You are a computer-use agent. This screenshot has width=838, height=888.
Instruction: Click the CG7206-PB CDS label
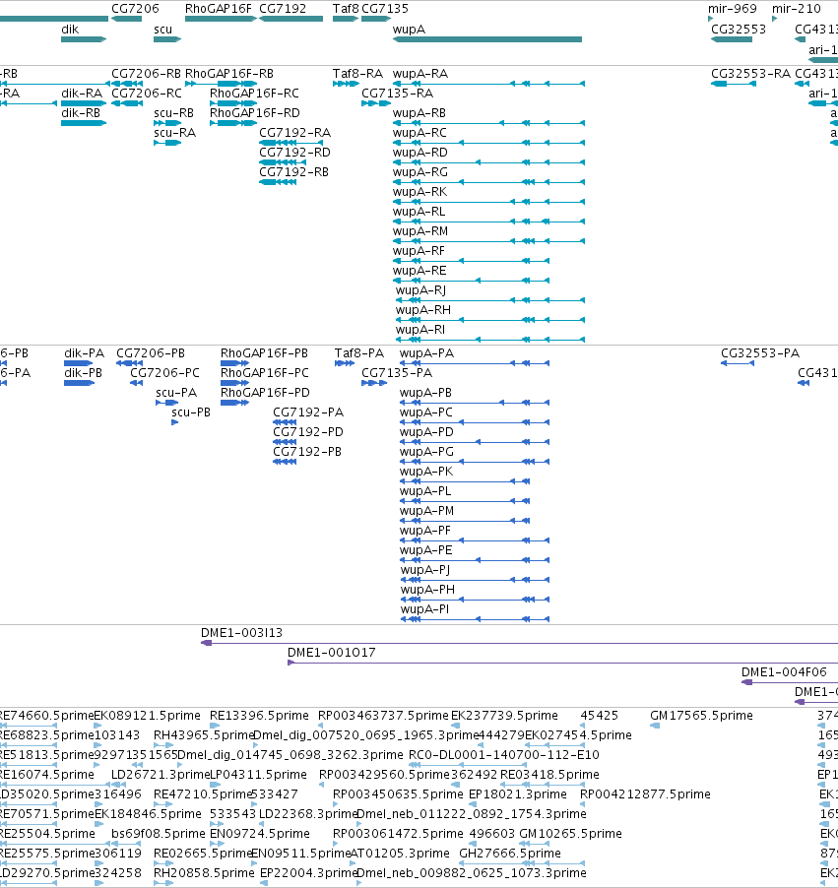pos(150,353)
